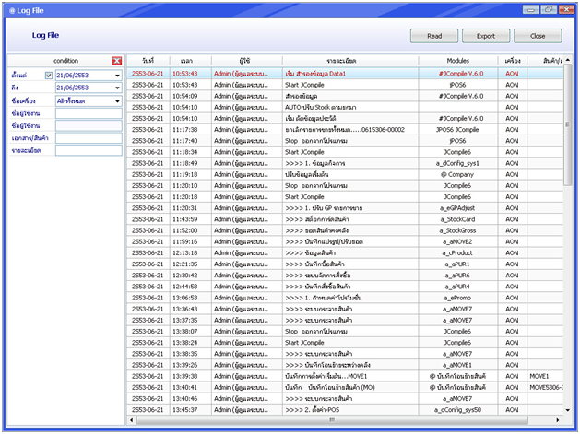Image resolution: width=580 pixels, height=434 pixels.
Task: Click module cell a_dConfig_sys50
Action: coord(458,410)
